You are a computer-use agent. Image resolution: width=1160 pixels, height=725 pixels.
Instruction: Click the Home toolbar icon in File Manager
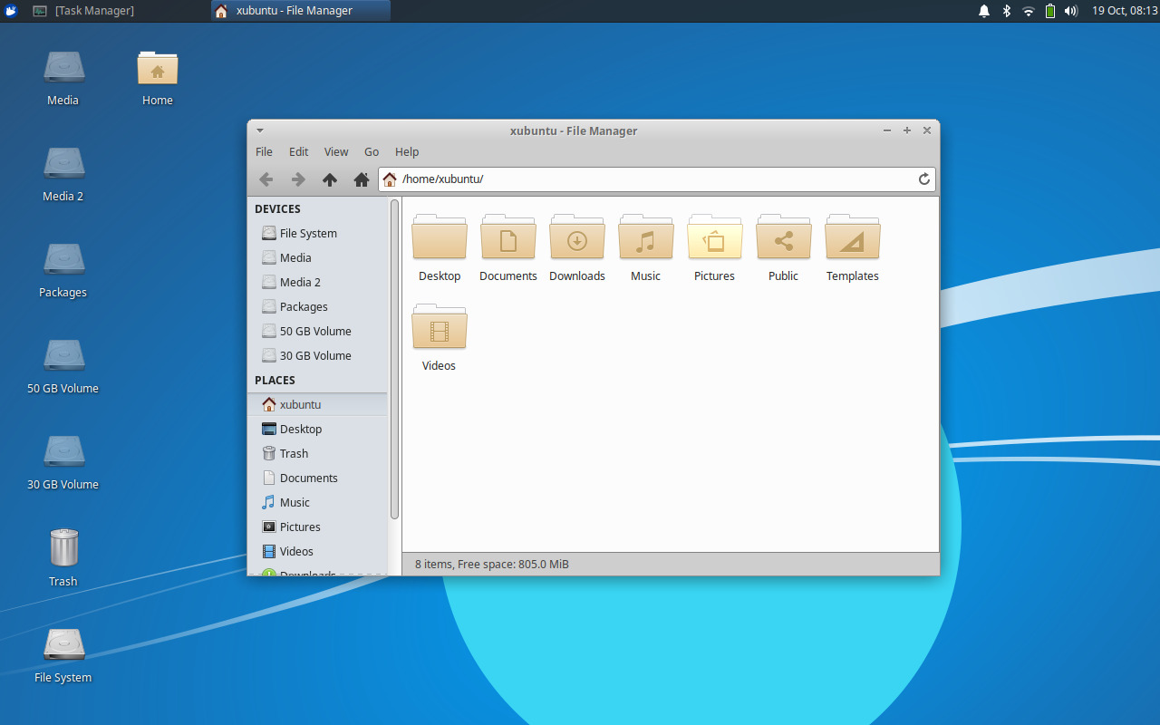[x=362, y=179]
